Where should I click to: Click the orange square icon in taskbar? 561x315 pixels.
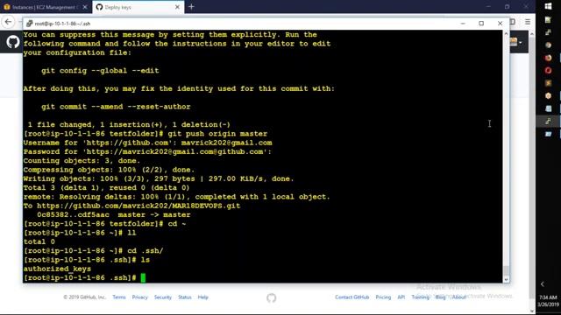pyautogui.click(x=548, y=83)
